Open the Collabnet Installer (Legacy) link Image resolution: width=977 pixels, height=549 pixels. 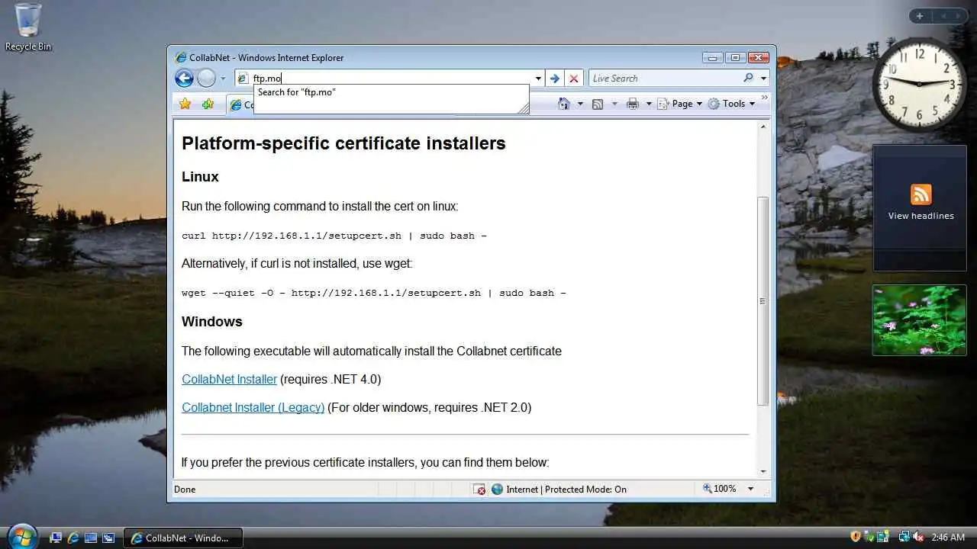(253, 407)
